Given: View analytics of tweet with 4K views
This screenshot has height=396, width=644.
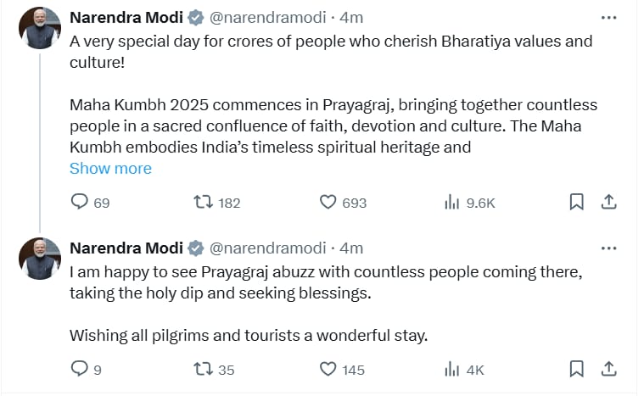Looking at the screenshot, I should [451, 369].
